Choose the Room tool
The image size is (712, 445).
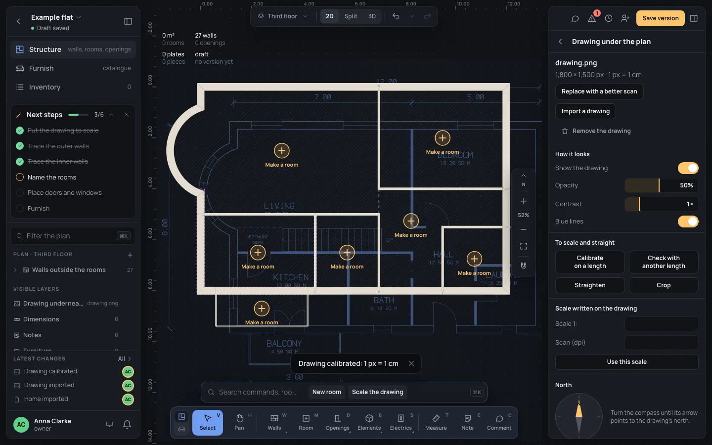[x=306, y=423]
